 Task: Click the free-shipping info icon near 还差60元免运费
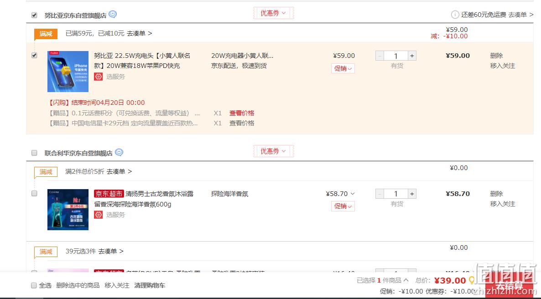pos(455,15)
